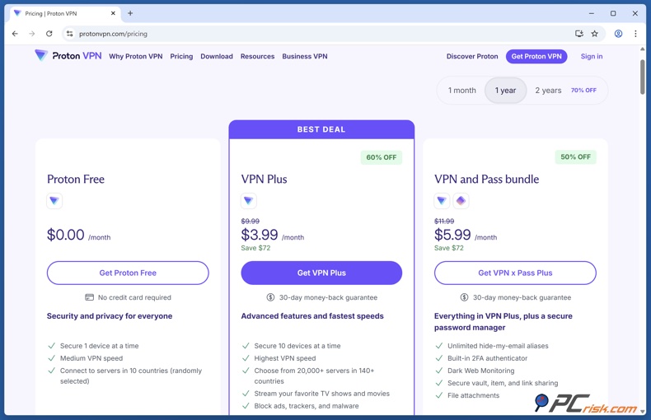651x420 pixels.
Task: Click Get VPN Plus button
Action: 321,273
